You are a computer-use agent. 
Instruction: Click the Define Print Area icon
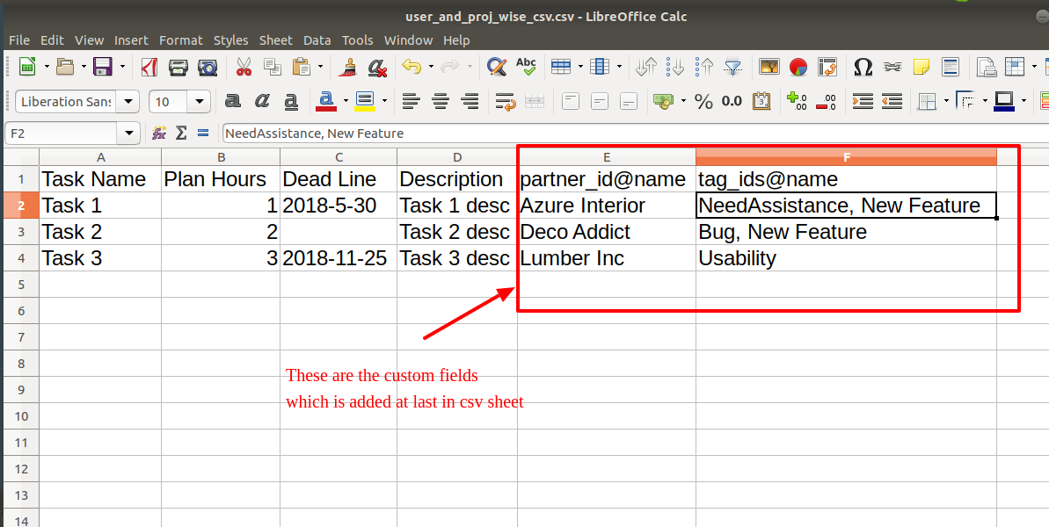pos(987,66)
